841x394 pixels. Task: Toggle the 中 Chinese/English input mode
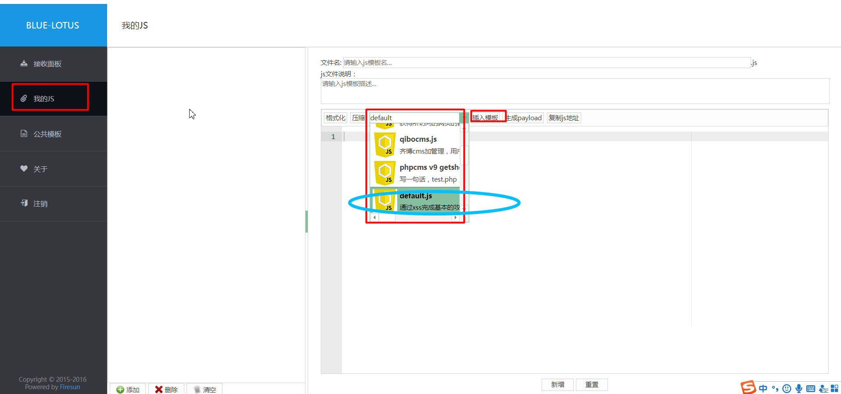(x=763, y=388)
